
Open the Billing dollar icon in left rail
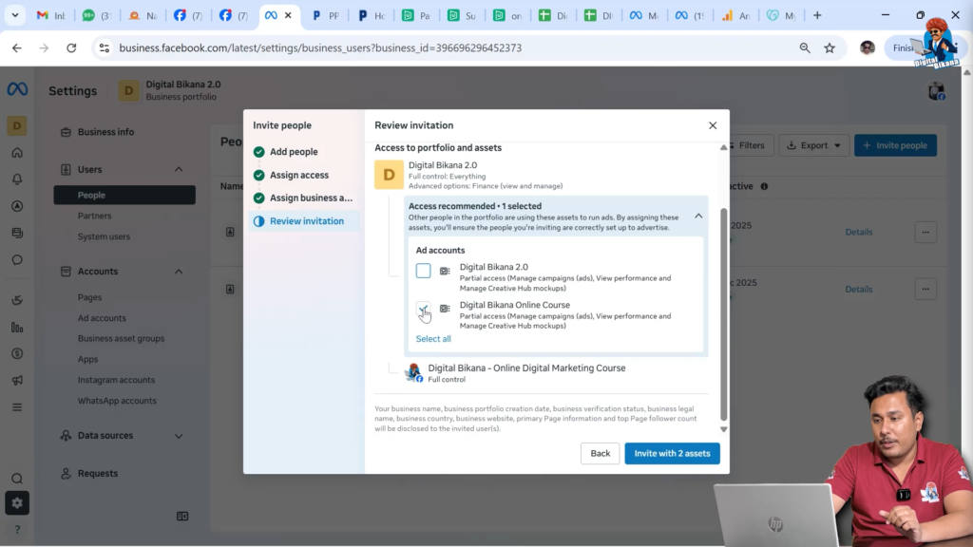[x=19, y=350]
